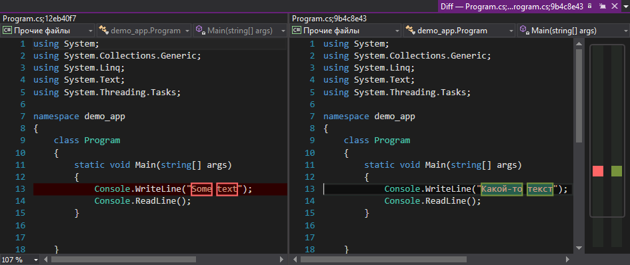
Task: Click the green addition marker in overview map
Action: click(x=617, y=171)
